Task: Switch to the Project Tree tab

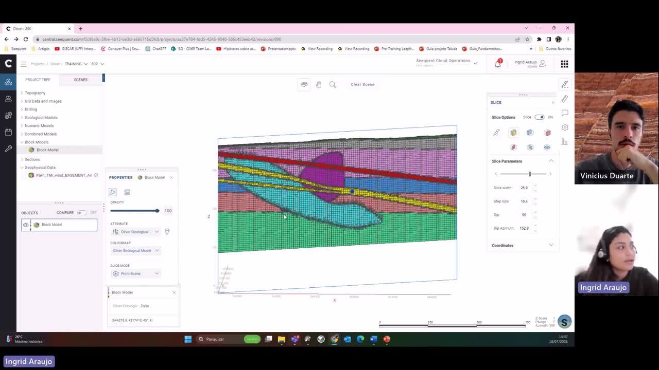Action: [38, 80]
